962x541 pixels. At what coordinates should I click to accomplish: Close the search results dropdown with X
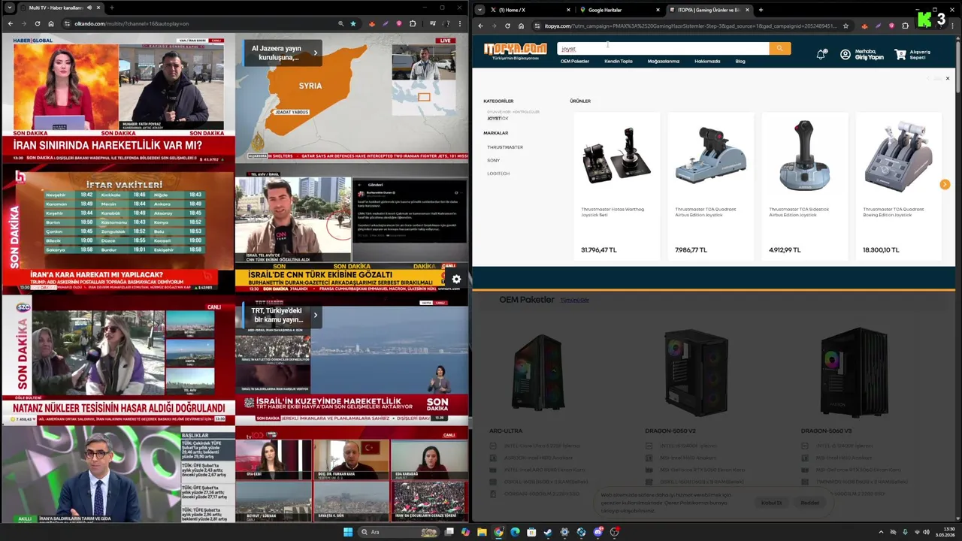click(x=947, y=78)
